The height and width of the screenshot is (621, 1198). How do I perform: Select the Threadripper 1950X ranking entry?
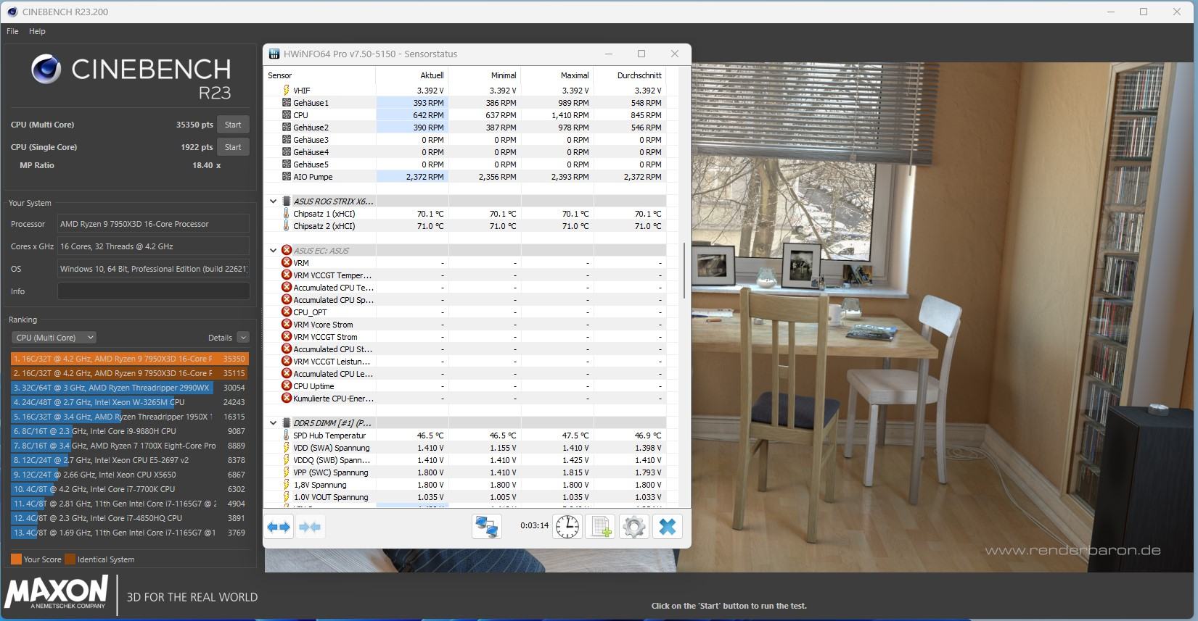(x=129, y=417)
